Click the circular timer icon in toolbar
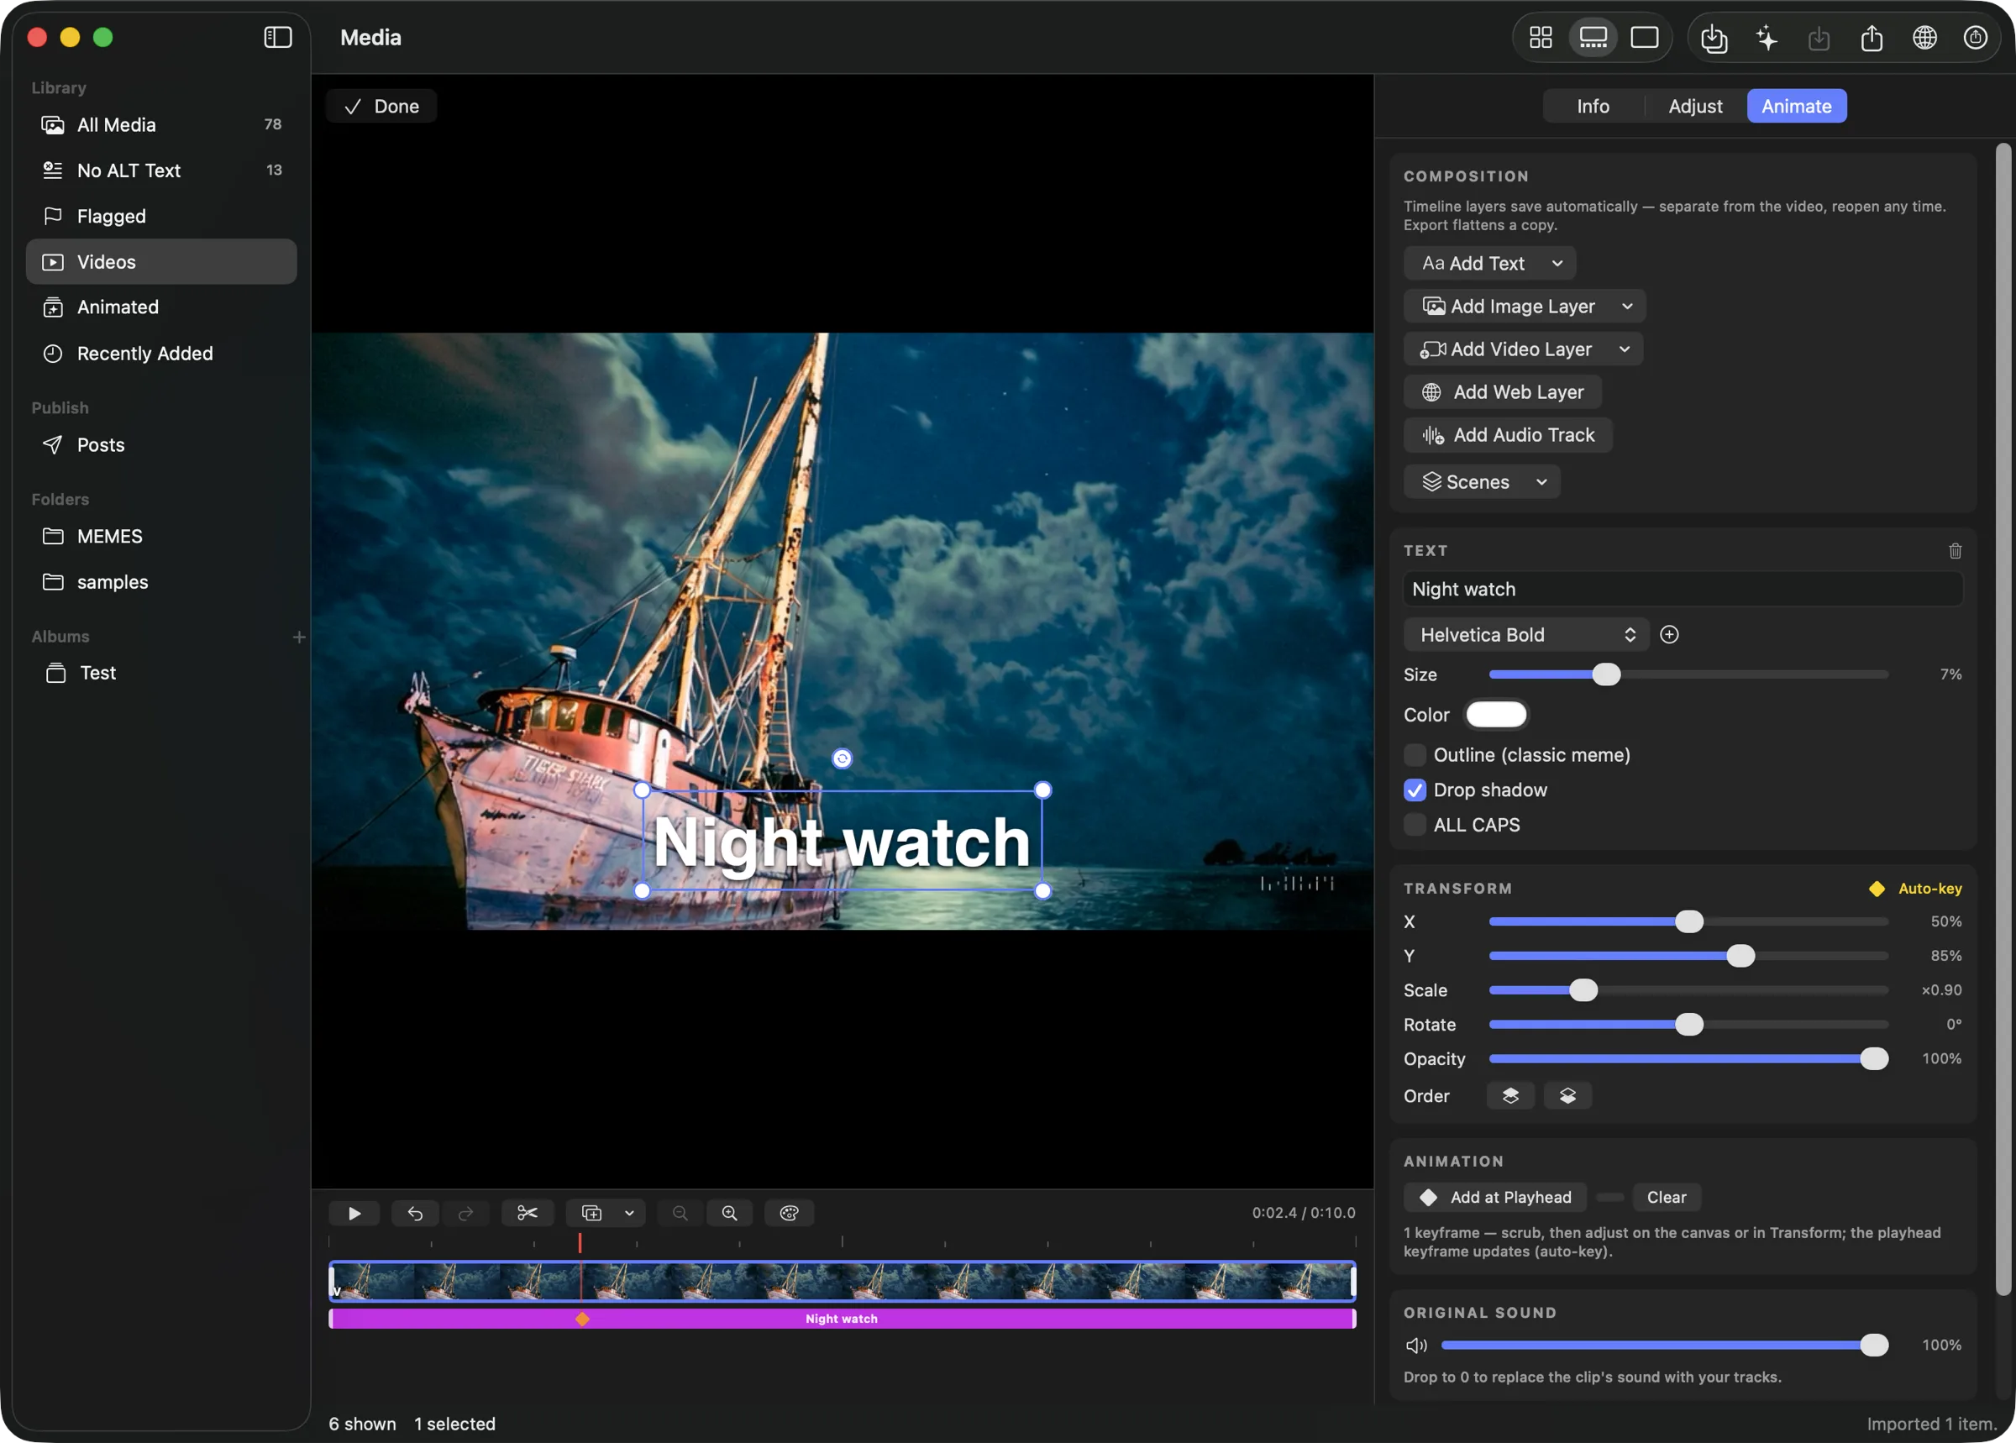Image resolution: width=2016 pixels, height=1443 pixels. [1975, 38]
